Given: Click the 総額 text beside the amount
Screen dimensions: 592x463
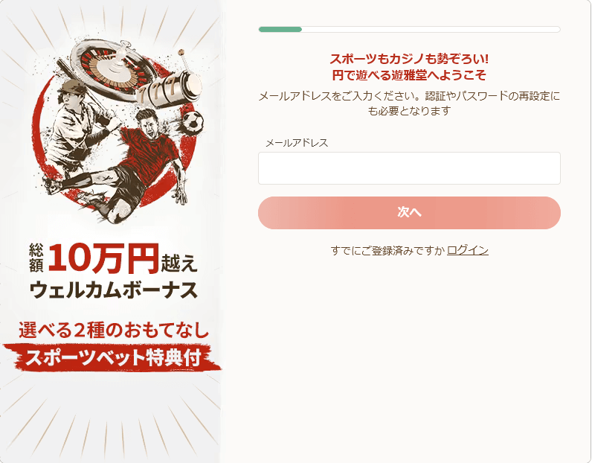Looking at the screenshot, I should tap(36, 258).
